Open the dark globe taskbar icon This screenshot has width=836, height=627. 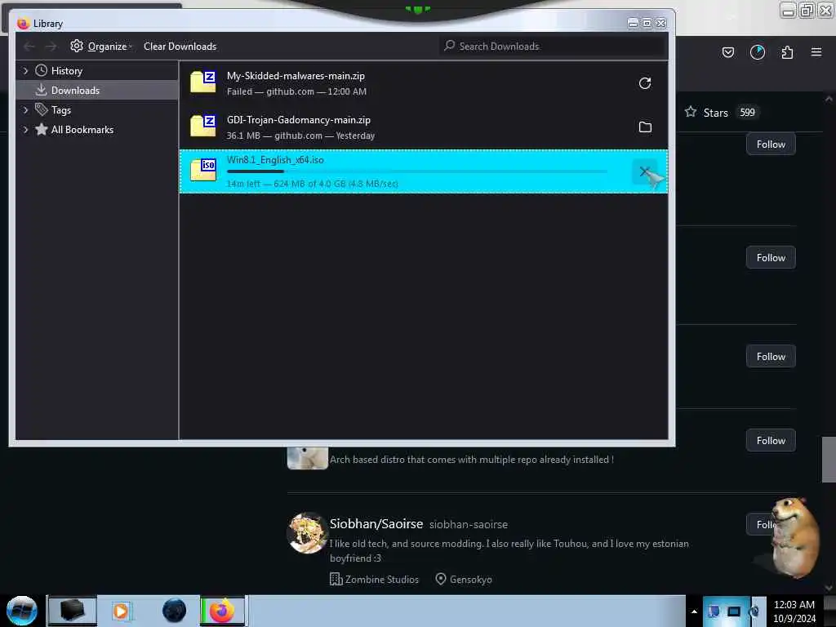pos(174,611)
